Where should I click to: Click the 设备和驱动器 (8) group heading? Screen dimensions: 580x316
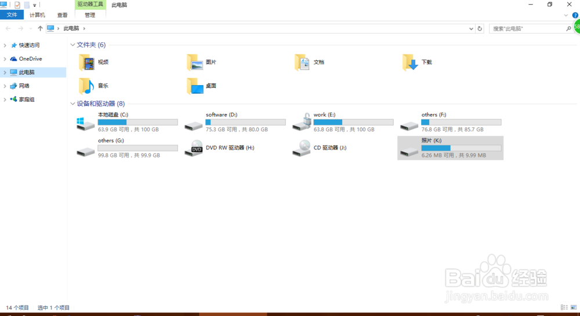tap(100, 104)
